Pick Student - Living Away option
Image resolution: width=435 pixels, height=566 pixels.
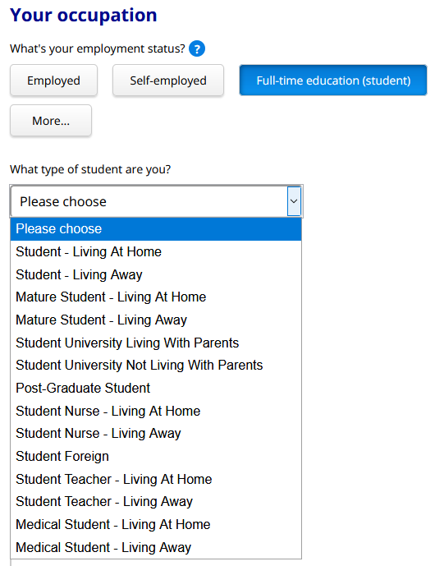[156, 274]
